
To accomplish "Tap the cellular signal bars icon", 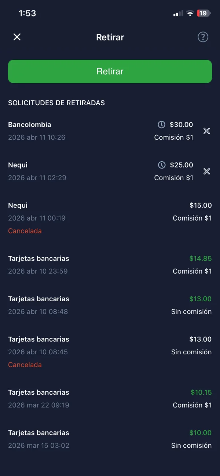I will click(x=178, y=14).
